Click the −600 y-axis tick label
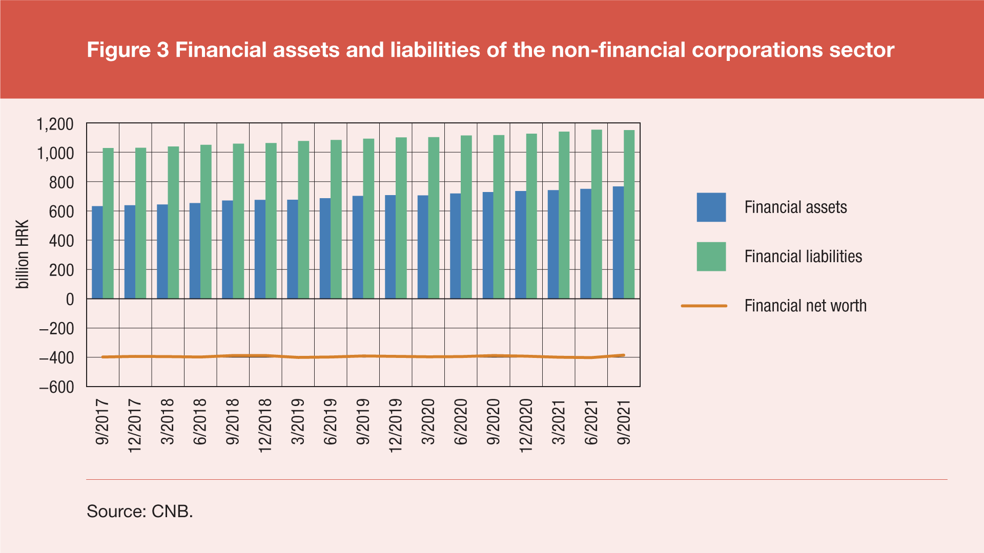The width and height of the screenshot is (984, 553). (x=56, y=387)
